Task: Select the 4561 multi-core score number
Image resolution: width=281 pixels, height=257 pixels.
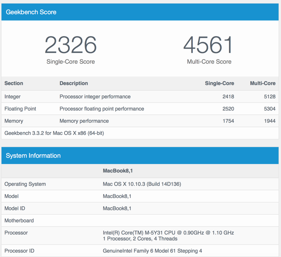Action: pos(208,45)
